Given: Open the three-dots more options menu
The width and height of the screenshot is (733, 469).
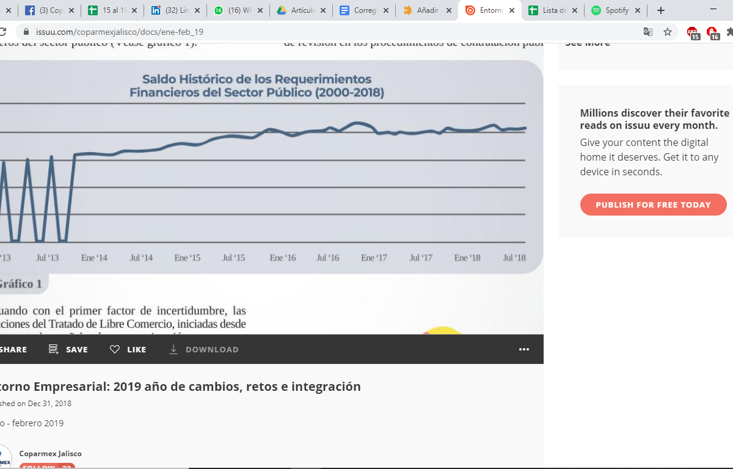Looking at the screenshot, I should point(523,349).
